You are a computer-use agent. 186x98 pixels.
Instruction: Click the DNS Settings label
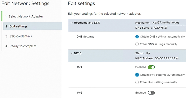pyautogui.click(x=85, y=36)
